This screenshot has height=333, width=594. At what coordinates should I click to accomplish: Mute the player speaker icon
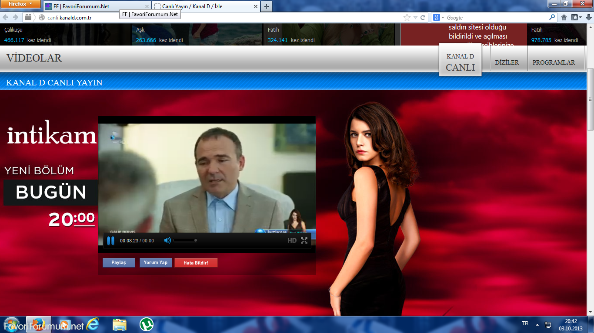(167, 240)
